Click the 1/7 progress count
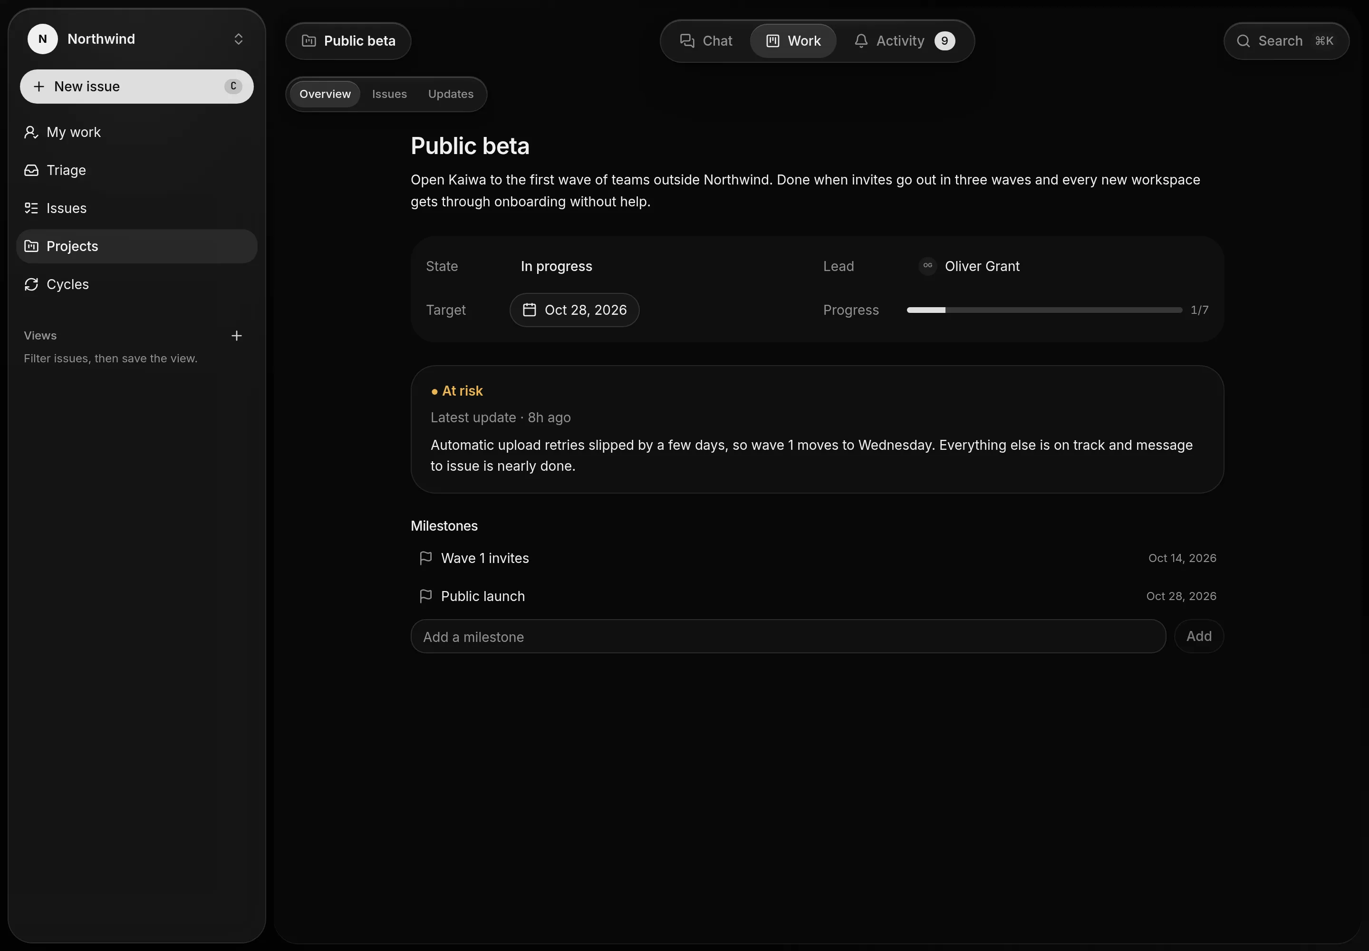Viewport: 1369px width, 951px height. point(1199,311)
